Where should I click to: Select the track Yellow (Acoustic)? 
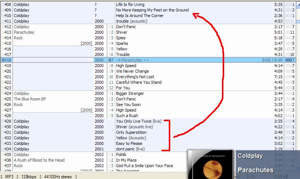click(x=131, y=137)
